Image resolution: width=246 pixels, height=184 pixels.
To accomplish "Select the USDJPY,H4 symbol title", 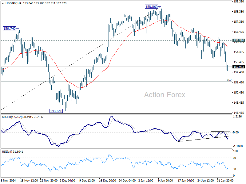I will pos(13,3).
